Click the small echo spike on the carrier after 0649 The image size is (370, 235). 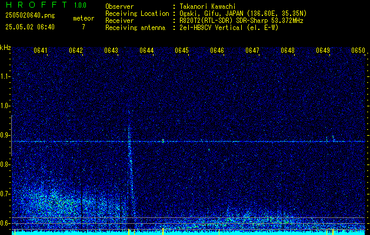point(333,139)
